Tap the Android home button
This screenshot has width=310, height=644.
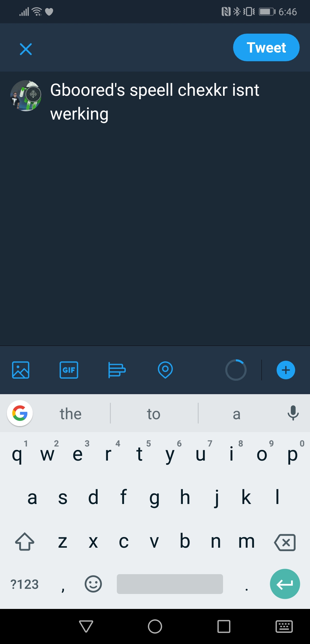click(x=155, y=626)
